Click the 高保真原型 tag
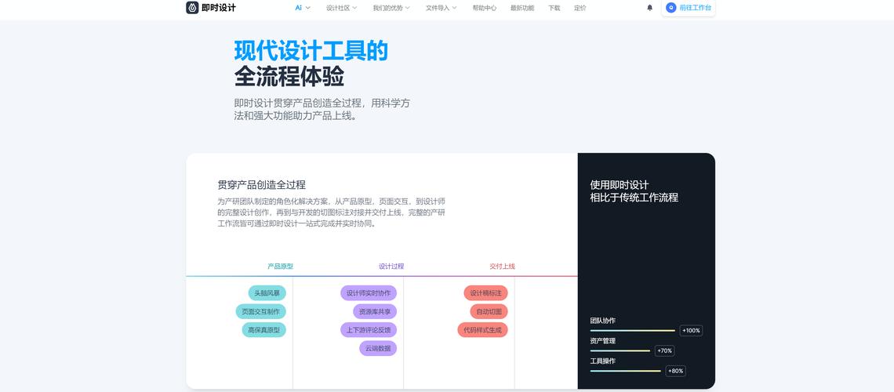Screen dimensions: 894x392 tap(263, 330)
